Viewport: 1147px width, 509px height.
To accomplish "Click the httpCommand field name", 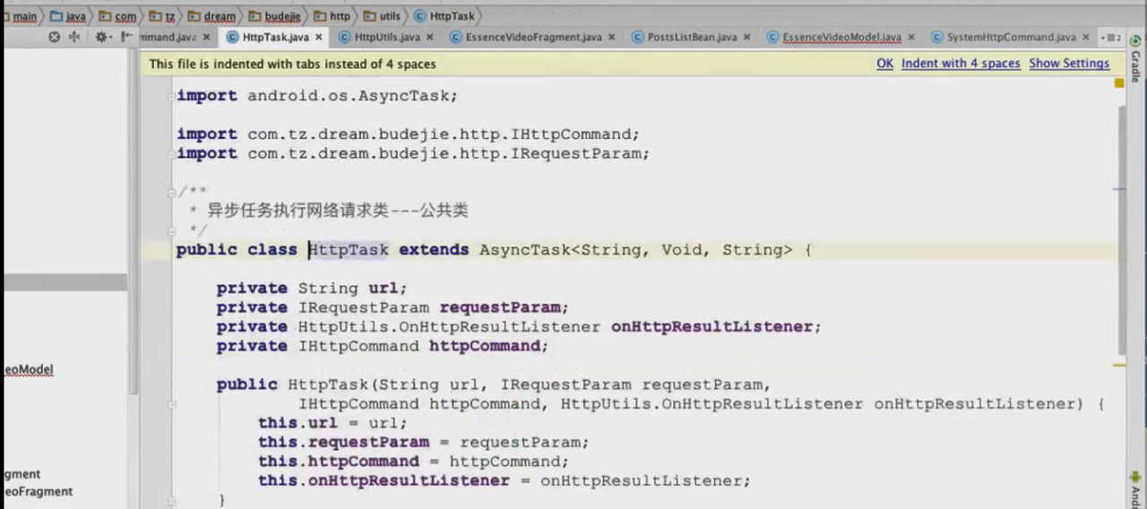I will click(x=485, y=346).
